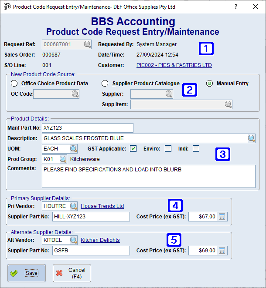This screenshot has height=288, width=266.
Task: Click the Prod Group search magnifier
Action: (63, 159)
